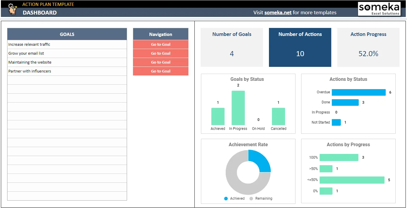Click the GOALS table header
The image size is (407, 208).
click(67, 34)
